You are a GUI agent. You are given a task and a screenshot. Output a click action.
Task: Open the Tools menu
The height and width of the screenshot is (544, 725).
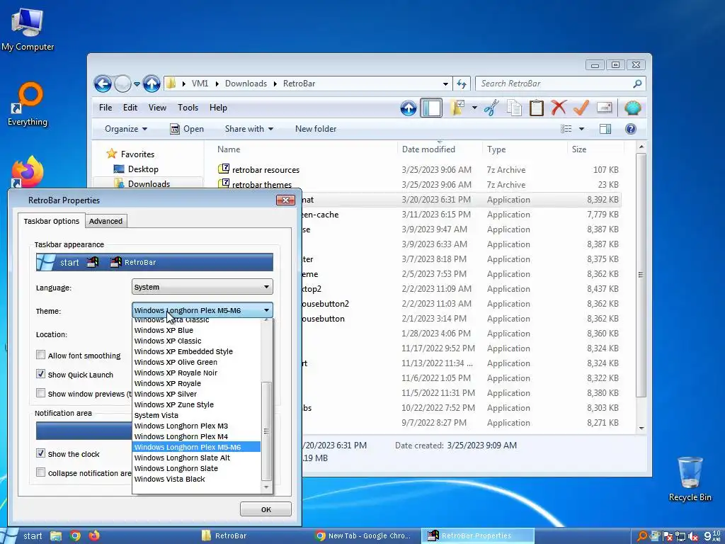point(188,108)
